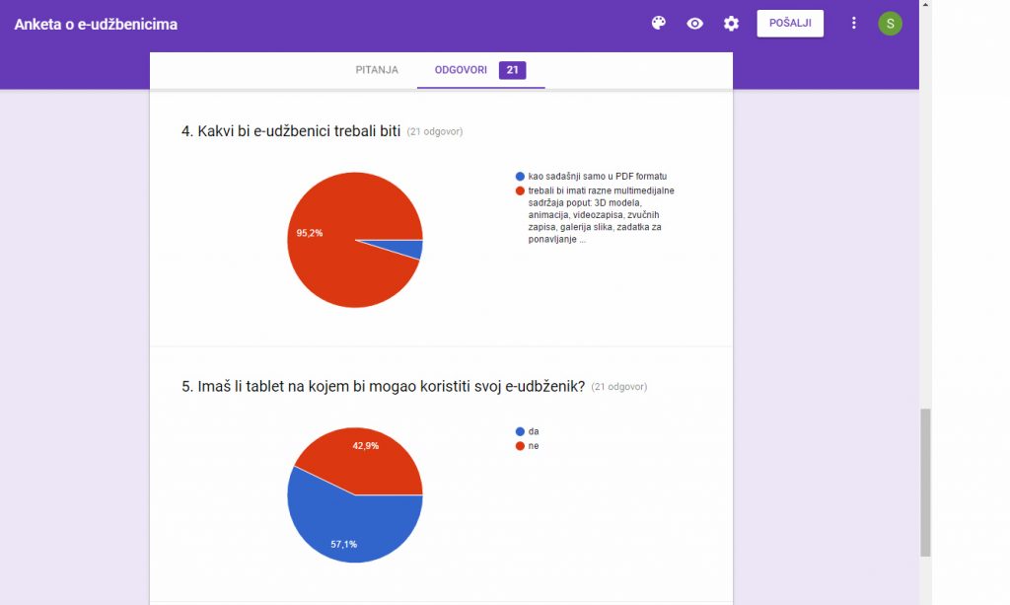Click question 5 heading about tablet

[x=383, y=387]
